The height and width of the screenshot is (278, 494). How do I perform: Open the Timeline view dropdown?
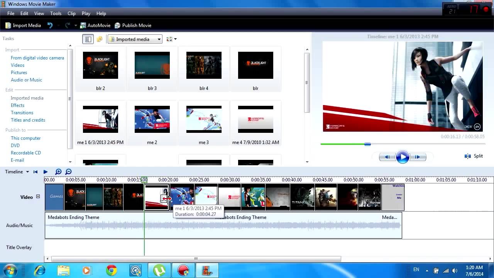tap(17, 172)
